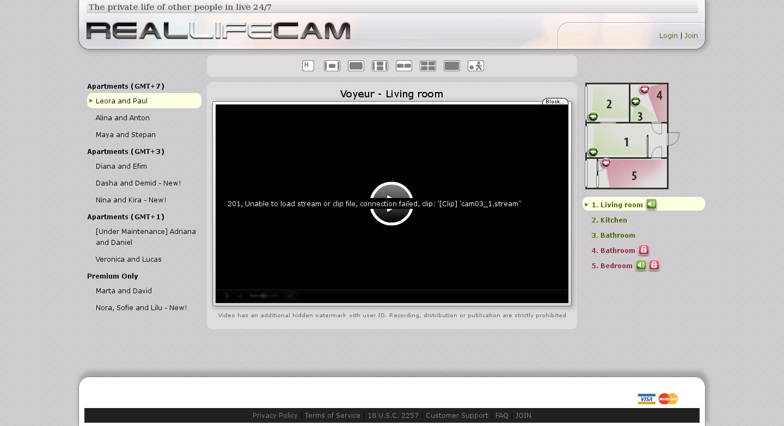This screenshot has height=426, width=784.
Task: Toggle mute in the video player controls
Action: pos(240,296)
